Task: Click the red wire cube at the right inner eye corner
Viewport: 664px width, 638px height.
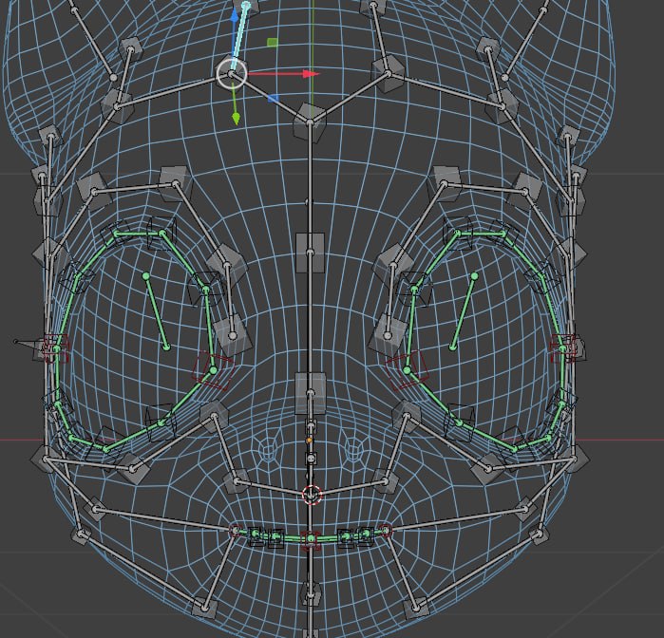Action: click(408, 369)
